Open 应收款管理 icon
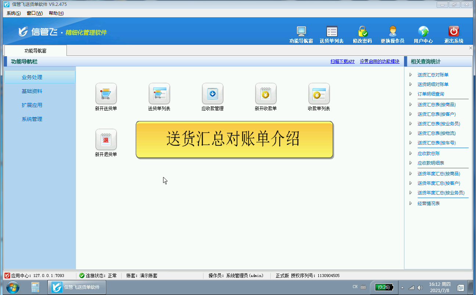Viewport: 476px width, 295px height. coord(212,94)
